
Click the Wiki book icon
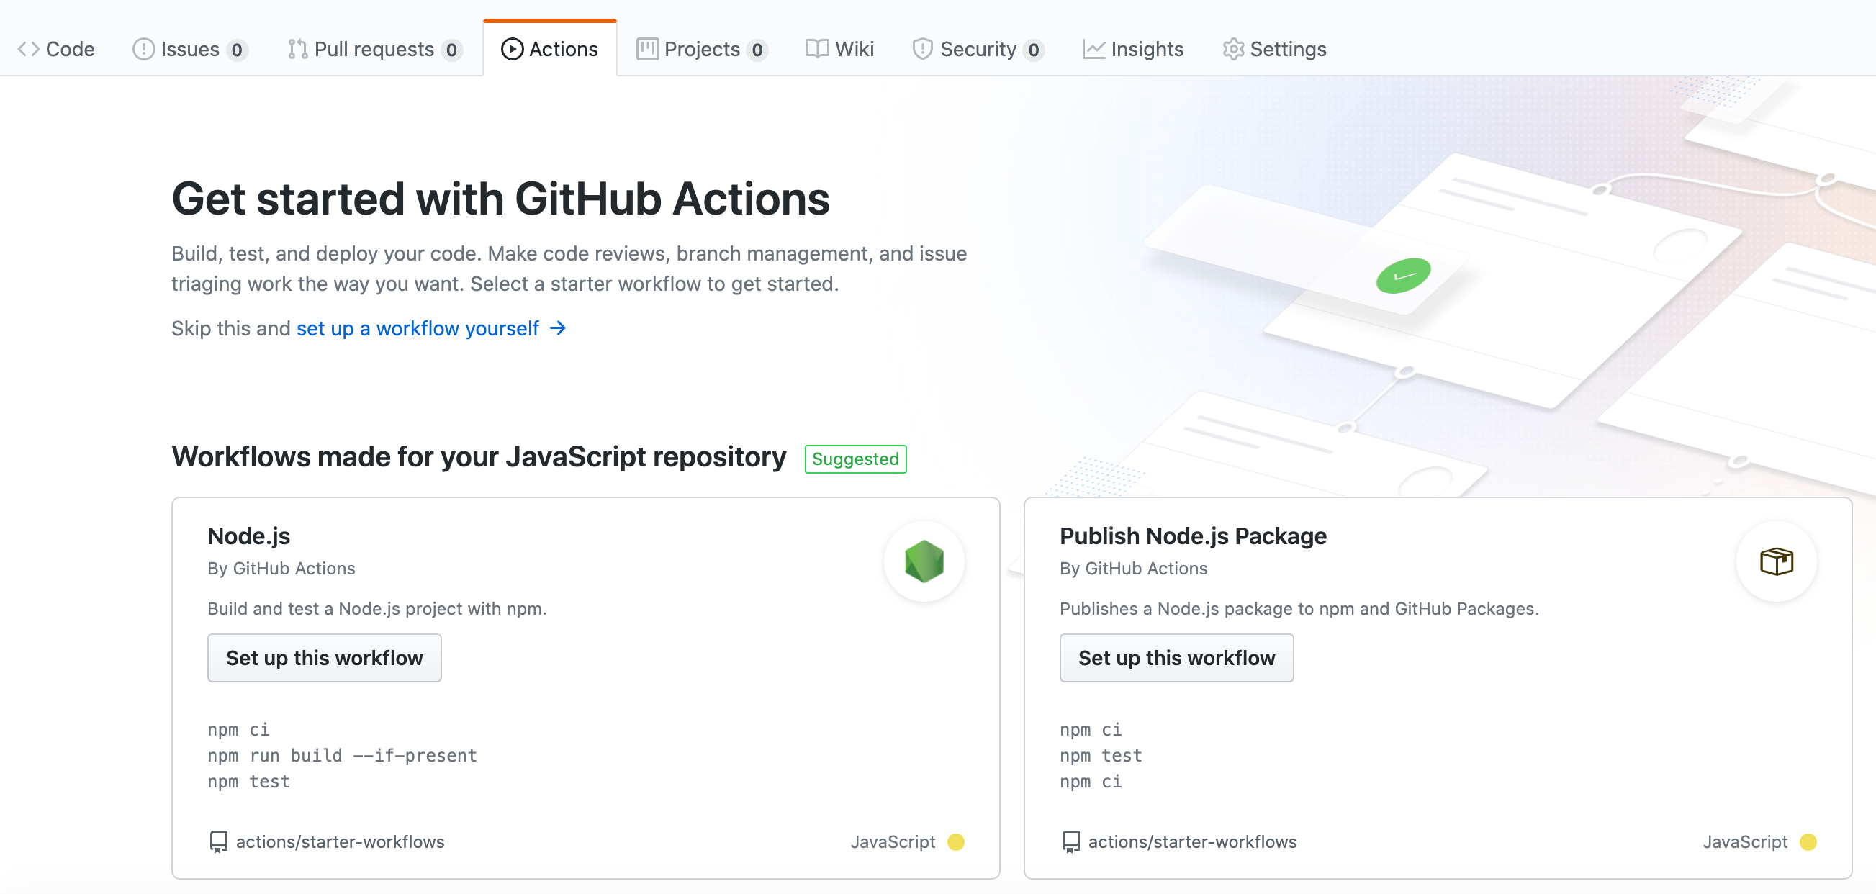817,49
